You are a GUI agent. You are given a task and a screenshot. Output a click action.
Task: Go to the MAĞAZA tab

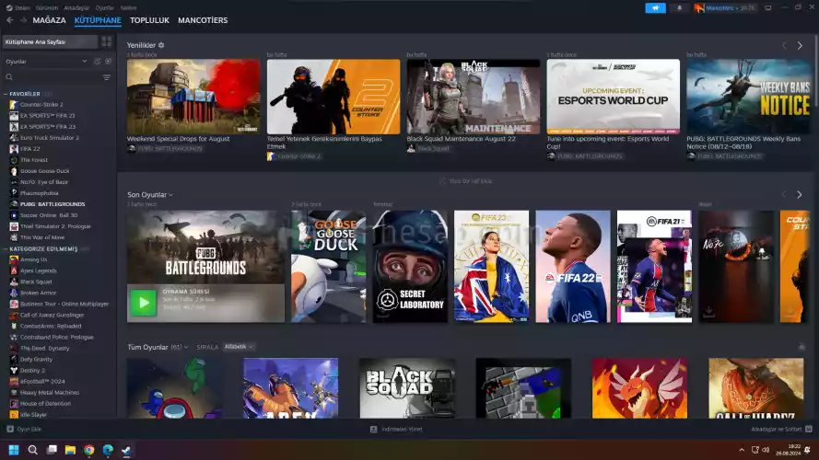click(x=49, y=20)
